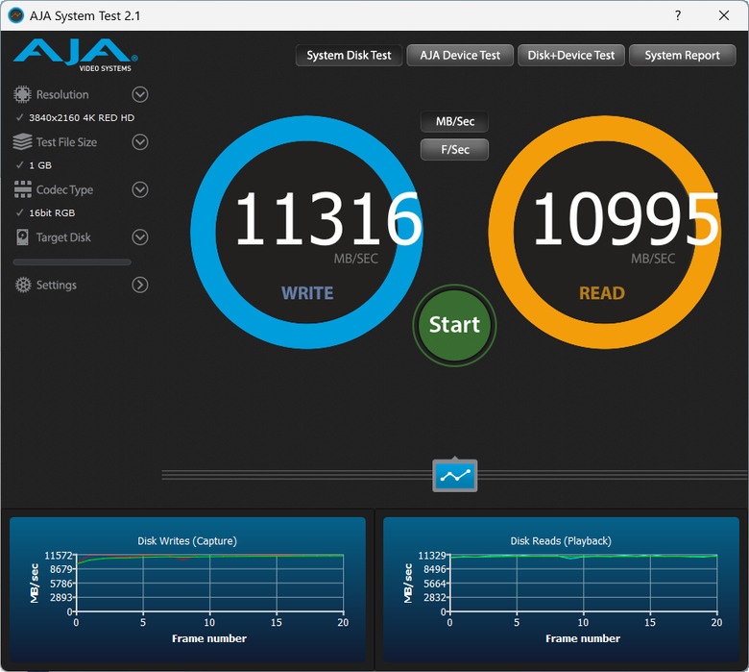Expand the Target Disk dropdown arrow
Viewport: 749px width, 672px height.
pyautogui.click(x=140, y=237)
